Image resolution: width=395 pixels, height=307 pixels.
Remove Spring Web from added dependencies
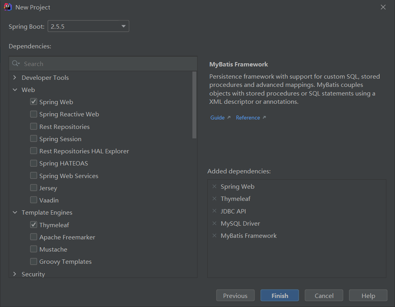click(x=214, y=186)
